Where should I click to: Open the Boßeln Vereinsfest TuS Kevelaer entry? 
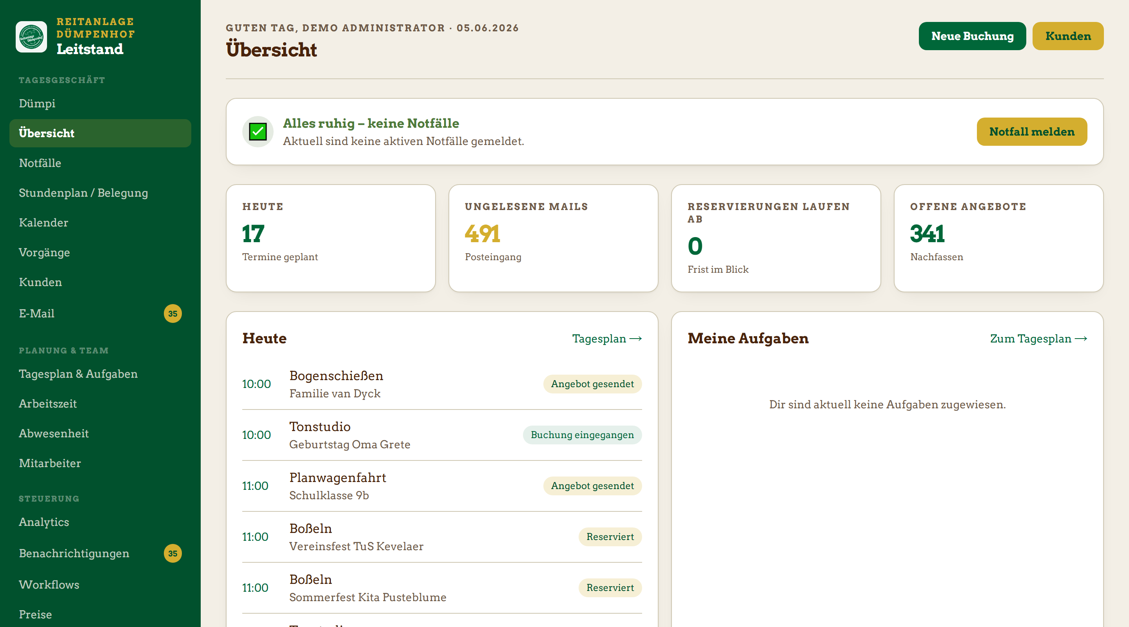(x=442, y=537)
